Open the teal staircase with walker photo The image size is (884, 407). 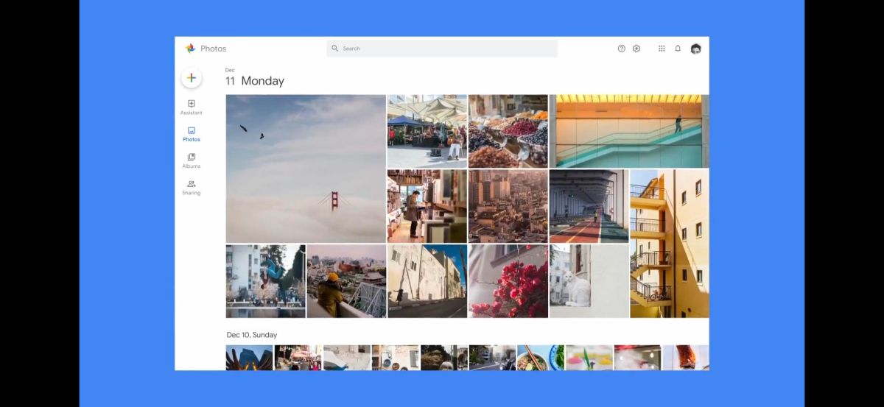click(629, 131)
